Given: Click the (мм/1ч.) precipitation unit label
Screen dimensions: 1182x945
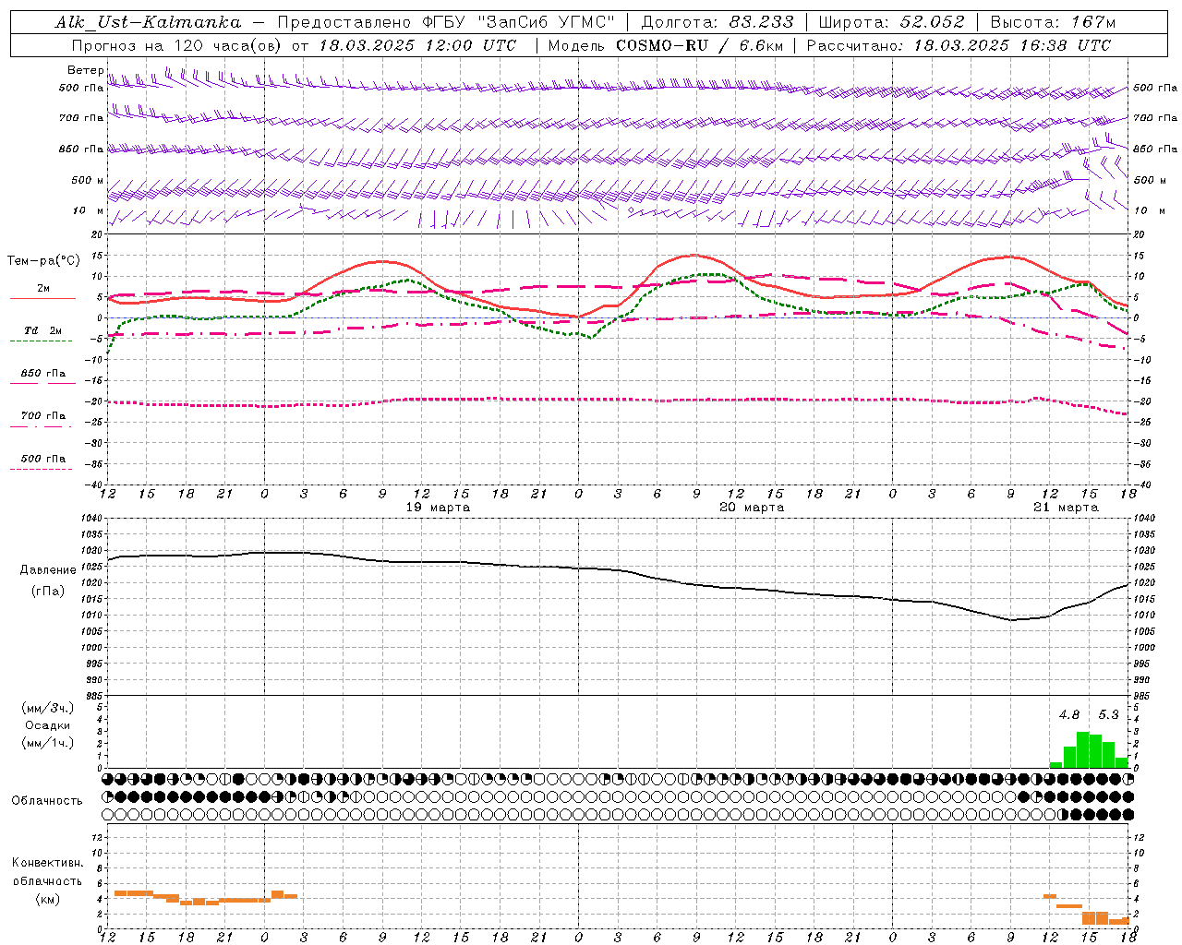Looking at the screenshot, I should click(x=48, y=743).
